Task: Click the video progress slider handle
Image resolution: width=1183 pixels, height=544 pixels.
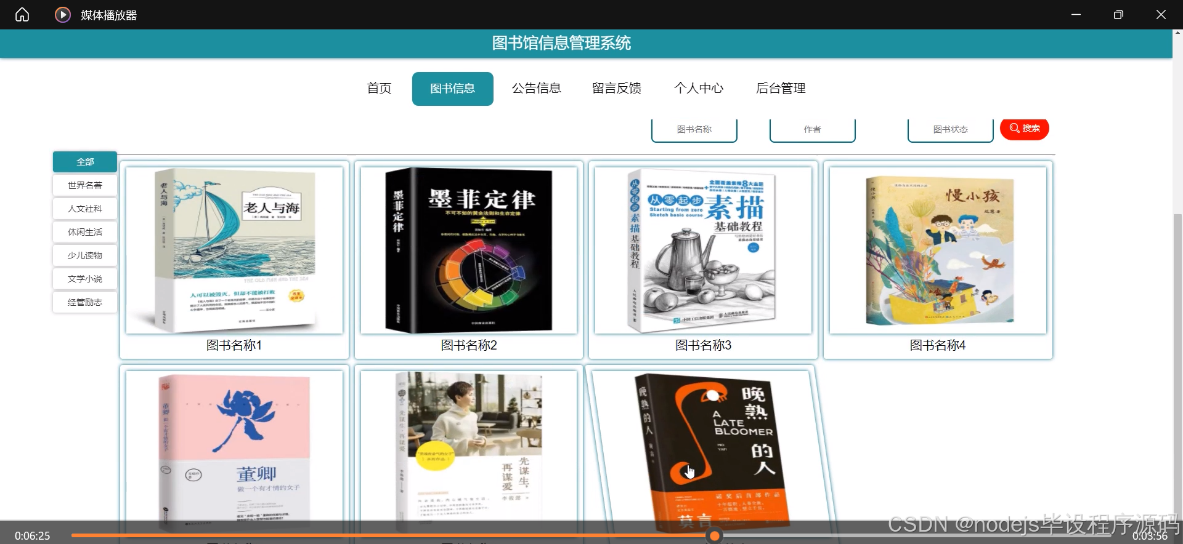Action: [715, 536]
